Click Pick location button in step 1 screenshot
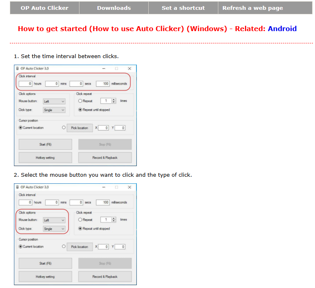The image size is (315, 288). click(80, 128)
